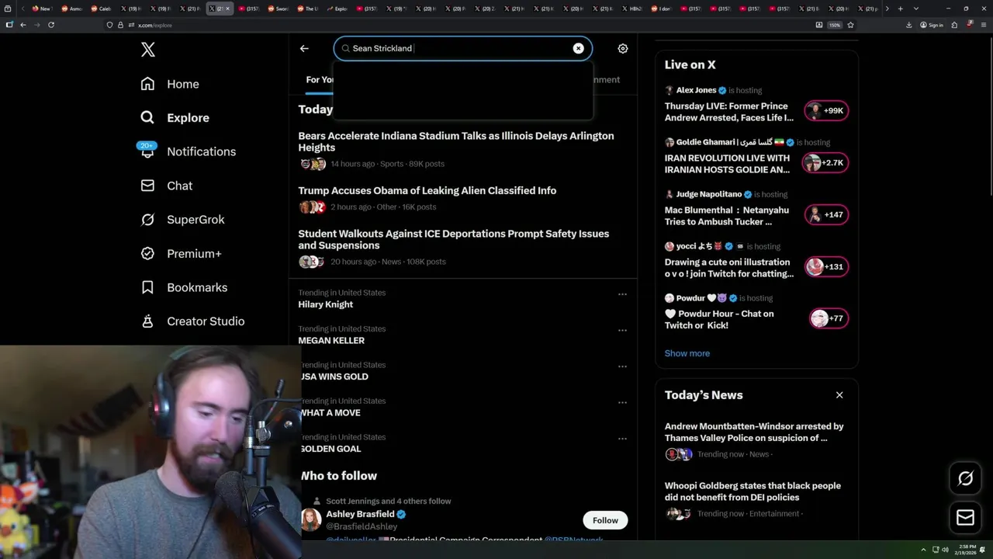This screenshot has height=559, width=993.
Task: Open more options for MEGAN KELLER trend
Action: pyautogui.click(x=622, y=330)
